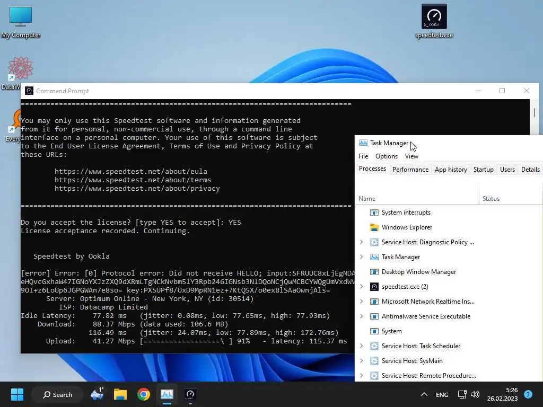Screen dimensions: 543x407
Task: Launch Google Chrome from taskbar
Action: [x=143, y=394]
